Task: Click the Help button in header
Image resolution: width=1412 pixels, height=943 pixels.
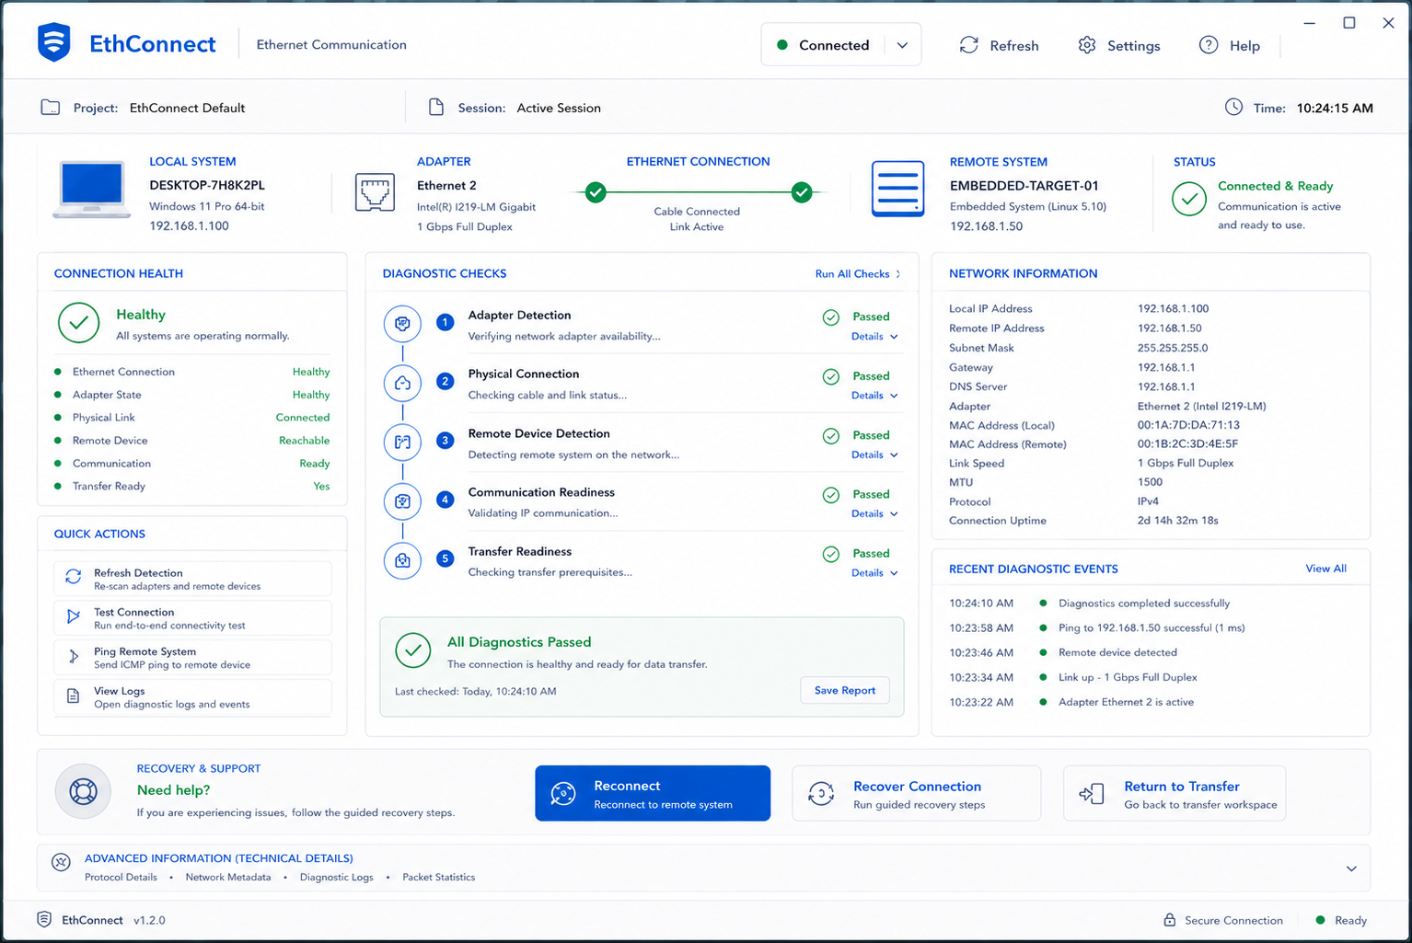Action: (1230, 45)
